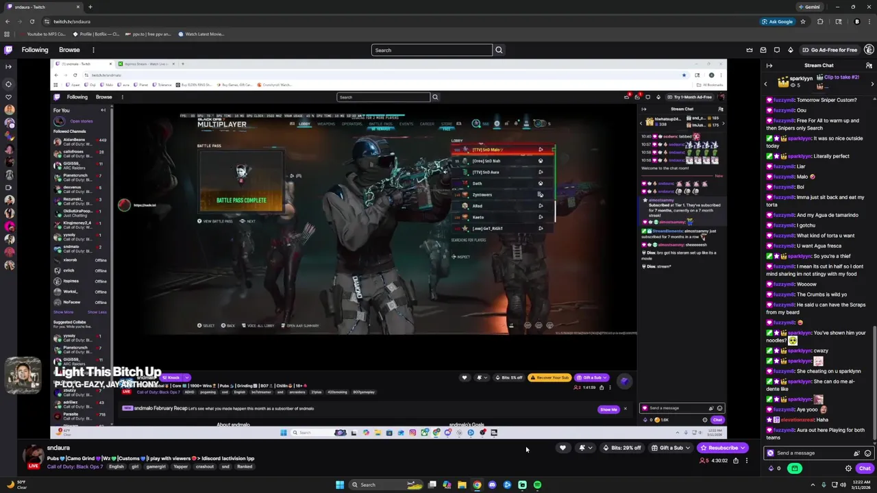Open the Youtube to MP3 bookmark
Screen dimensions: 877x493
pos(42,34)
